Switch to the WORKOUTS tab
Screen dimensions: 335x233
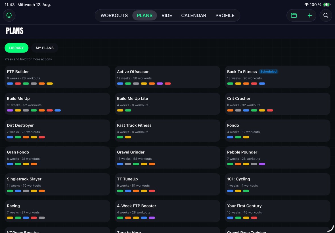114,15
